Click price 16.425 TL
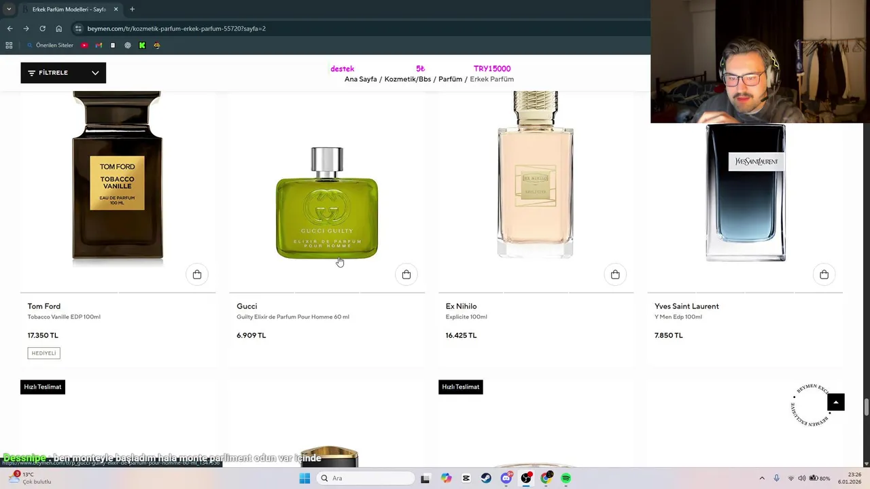 coord(461,336)
